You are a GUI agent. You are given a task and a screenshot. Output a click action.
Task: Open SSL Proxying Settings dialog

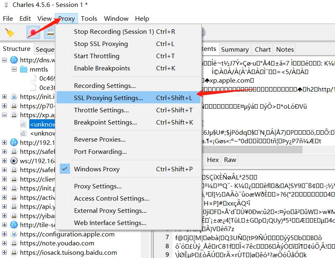pyautogui.click(x=128, y=98)
